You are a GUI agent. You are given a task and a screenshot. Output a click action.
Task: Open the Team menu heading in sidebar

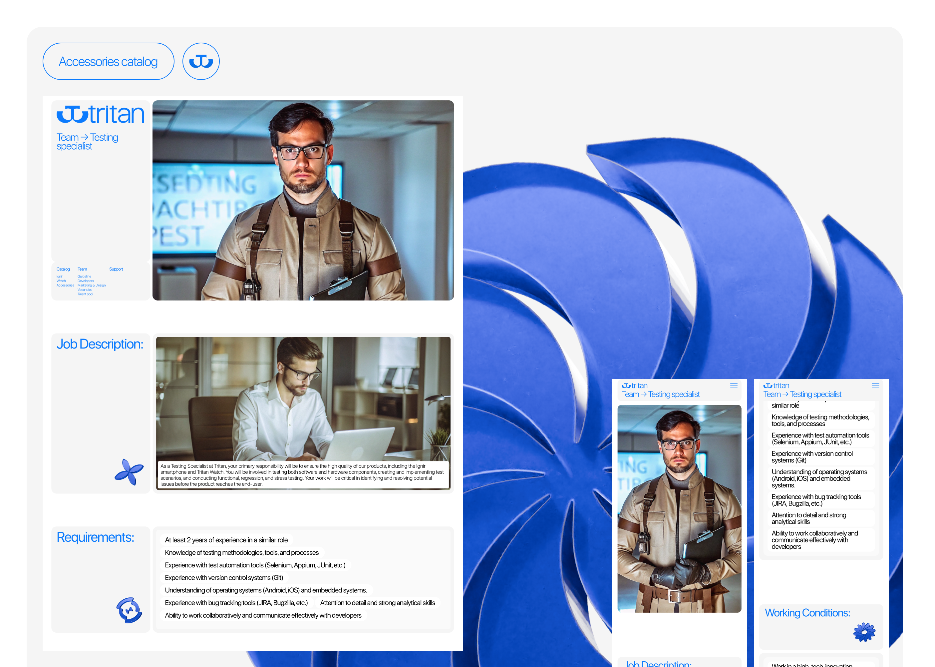(x=82, y=269)
